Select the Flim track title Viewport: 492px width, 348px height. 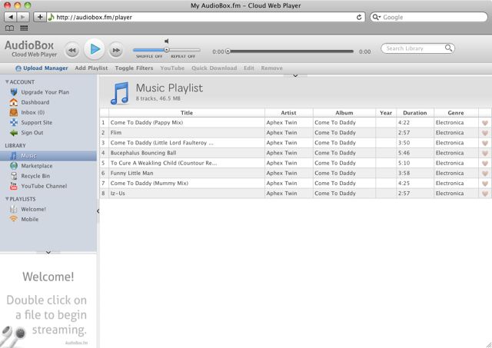coord(116,133)
